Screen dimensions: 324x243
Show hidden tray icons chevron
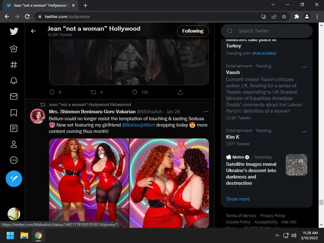[x=277, y=235]
